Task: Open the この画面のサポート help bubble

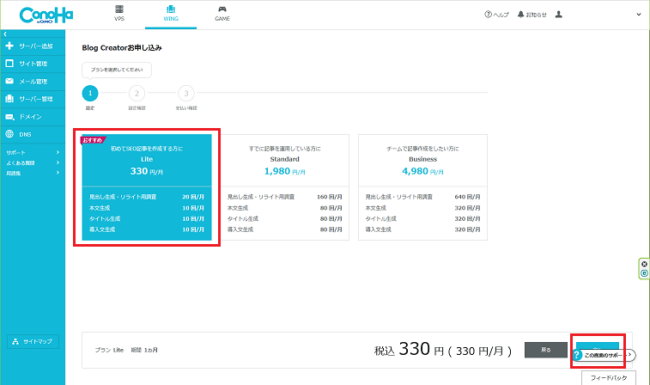Action: click(604, 355)
